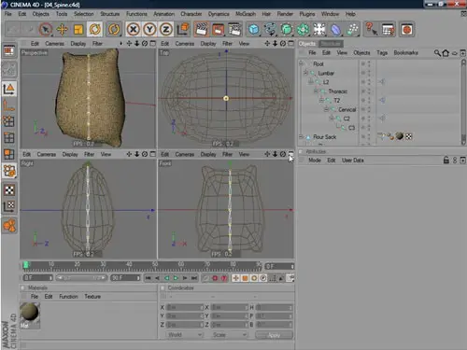Toggle the Y axis lock
Image resolution: width=467 pixels, height=350 pixels.
point(149,29)
